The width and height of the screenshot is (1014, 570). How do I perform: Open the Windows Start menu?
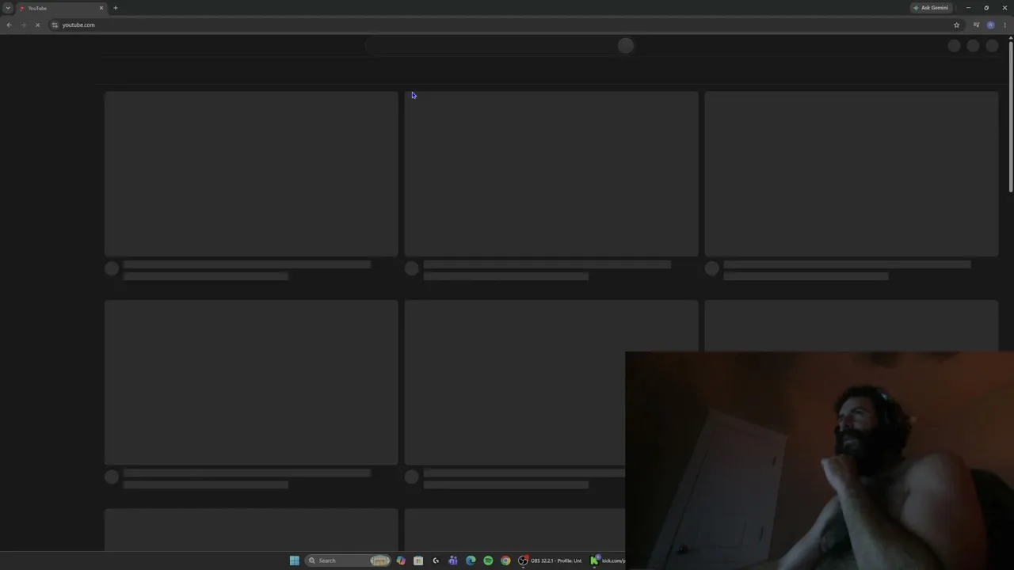click(294, 560)
